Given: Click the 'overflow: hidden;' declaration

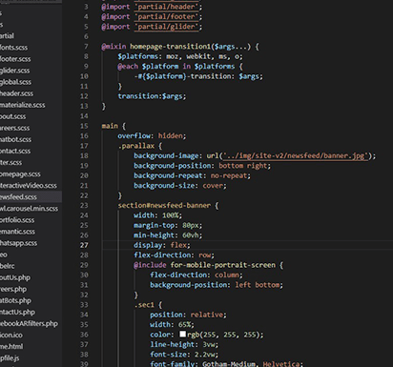Looking at the screenshot, I should point(152,135).
